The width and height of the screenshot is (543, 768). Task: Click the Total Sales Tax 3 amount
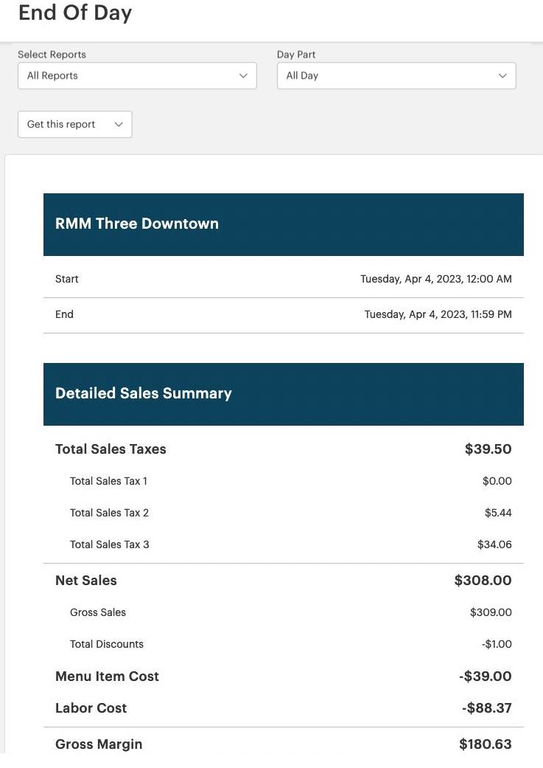coord(494,544)
